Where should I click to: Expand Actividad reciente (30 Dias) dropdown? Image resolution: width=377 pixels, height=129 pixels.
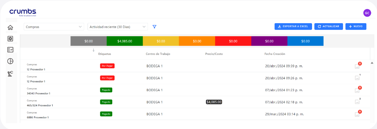click(x=118, y=27)
